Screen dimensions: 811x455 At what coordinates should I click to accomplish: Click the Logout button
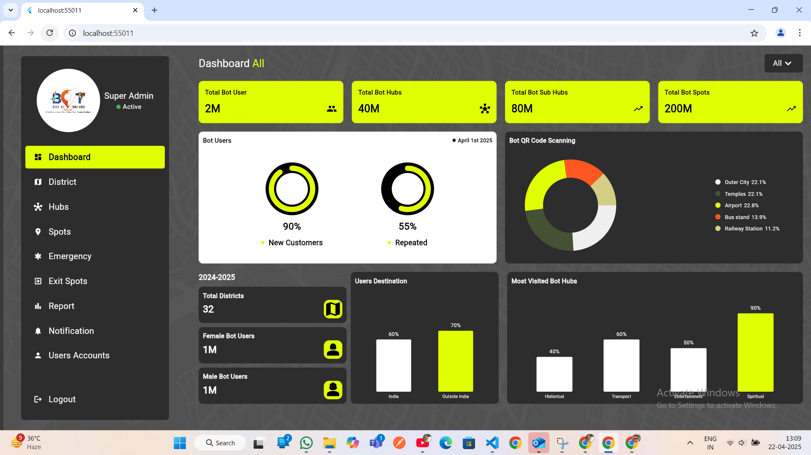(x=62, y=399)
